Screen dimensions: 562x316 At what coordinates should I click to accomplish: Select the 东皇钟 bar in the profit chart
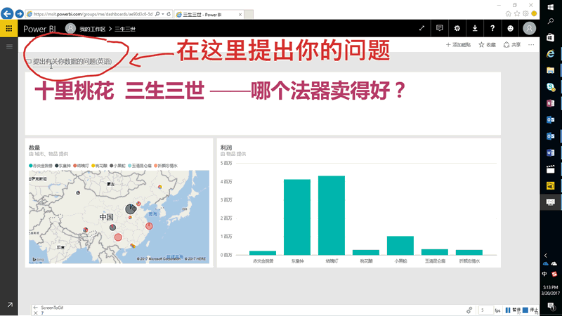tap(297, 217)
